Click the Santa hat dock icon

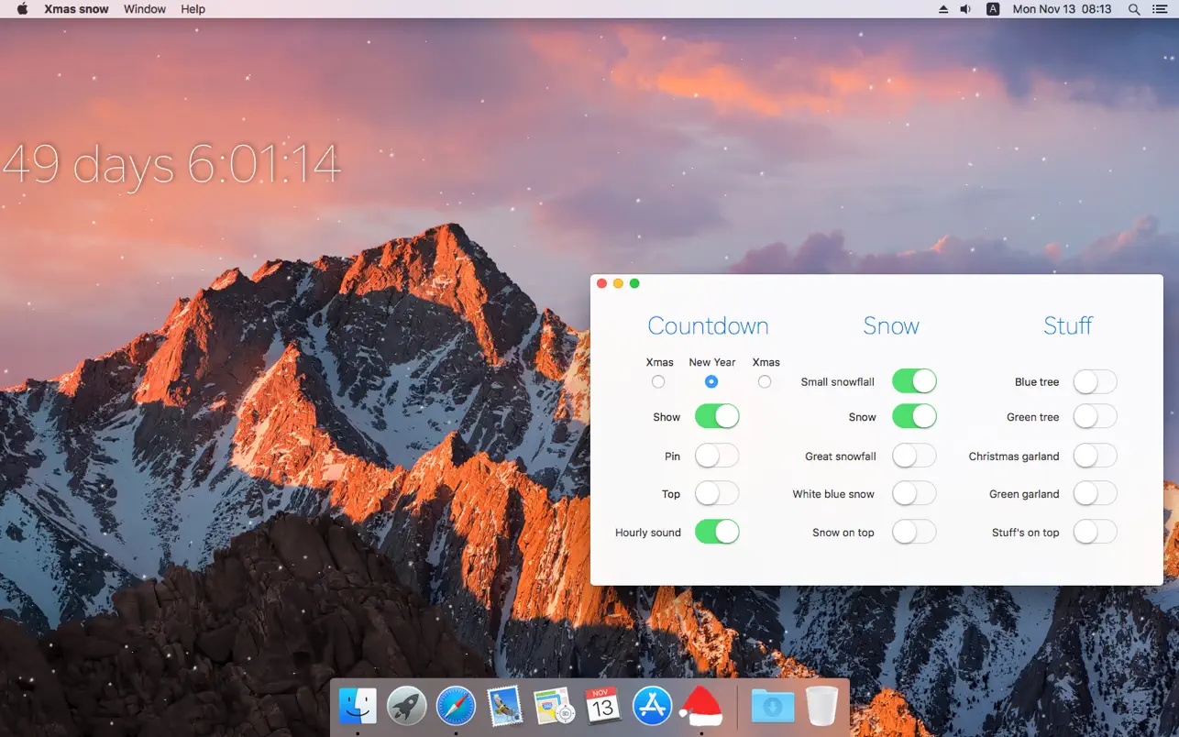pos(701,707)
